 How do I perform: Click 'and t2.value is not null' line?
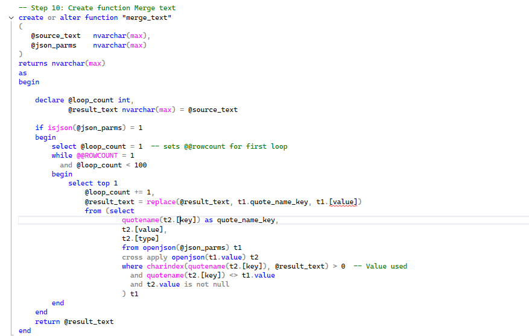point(180,284)
